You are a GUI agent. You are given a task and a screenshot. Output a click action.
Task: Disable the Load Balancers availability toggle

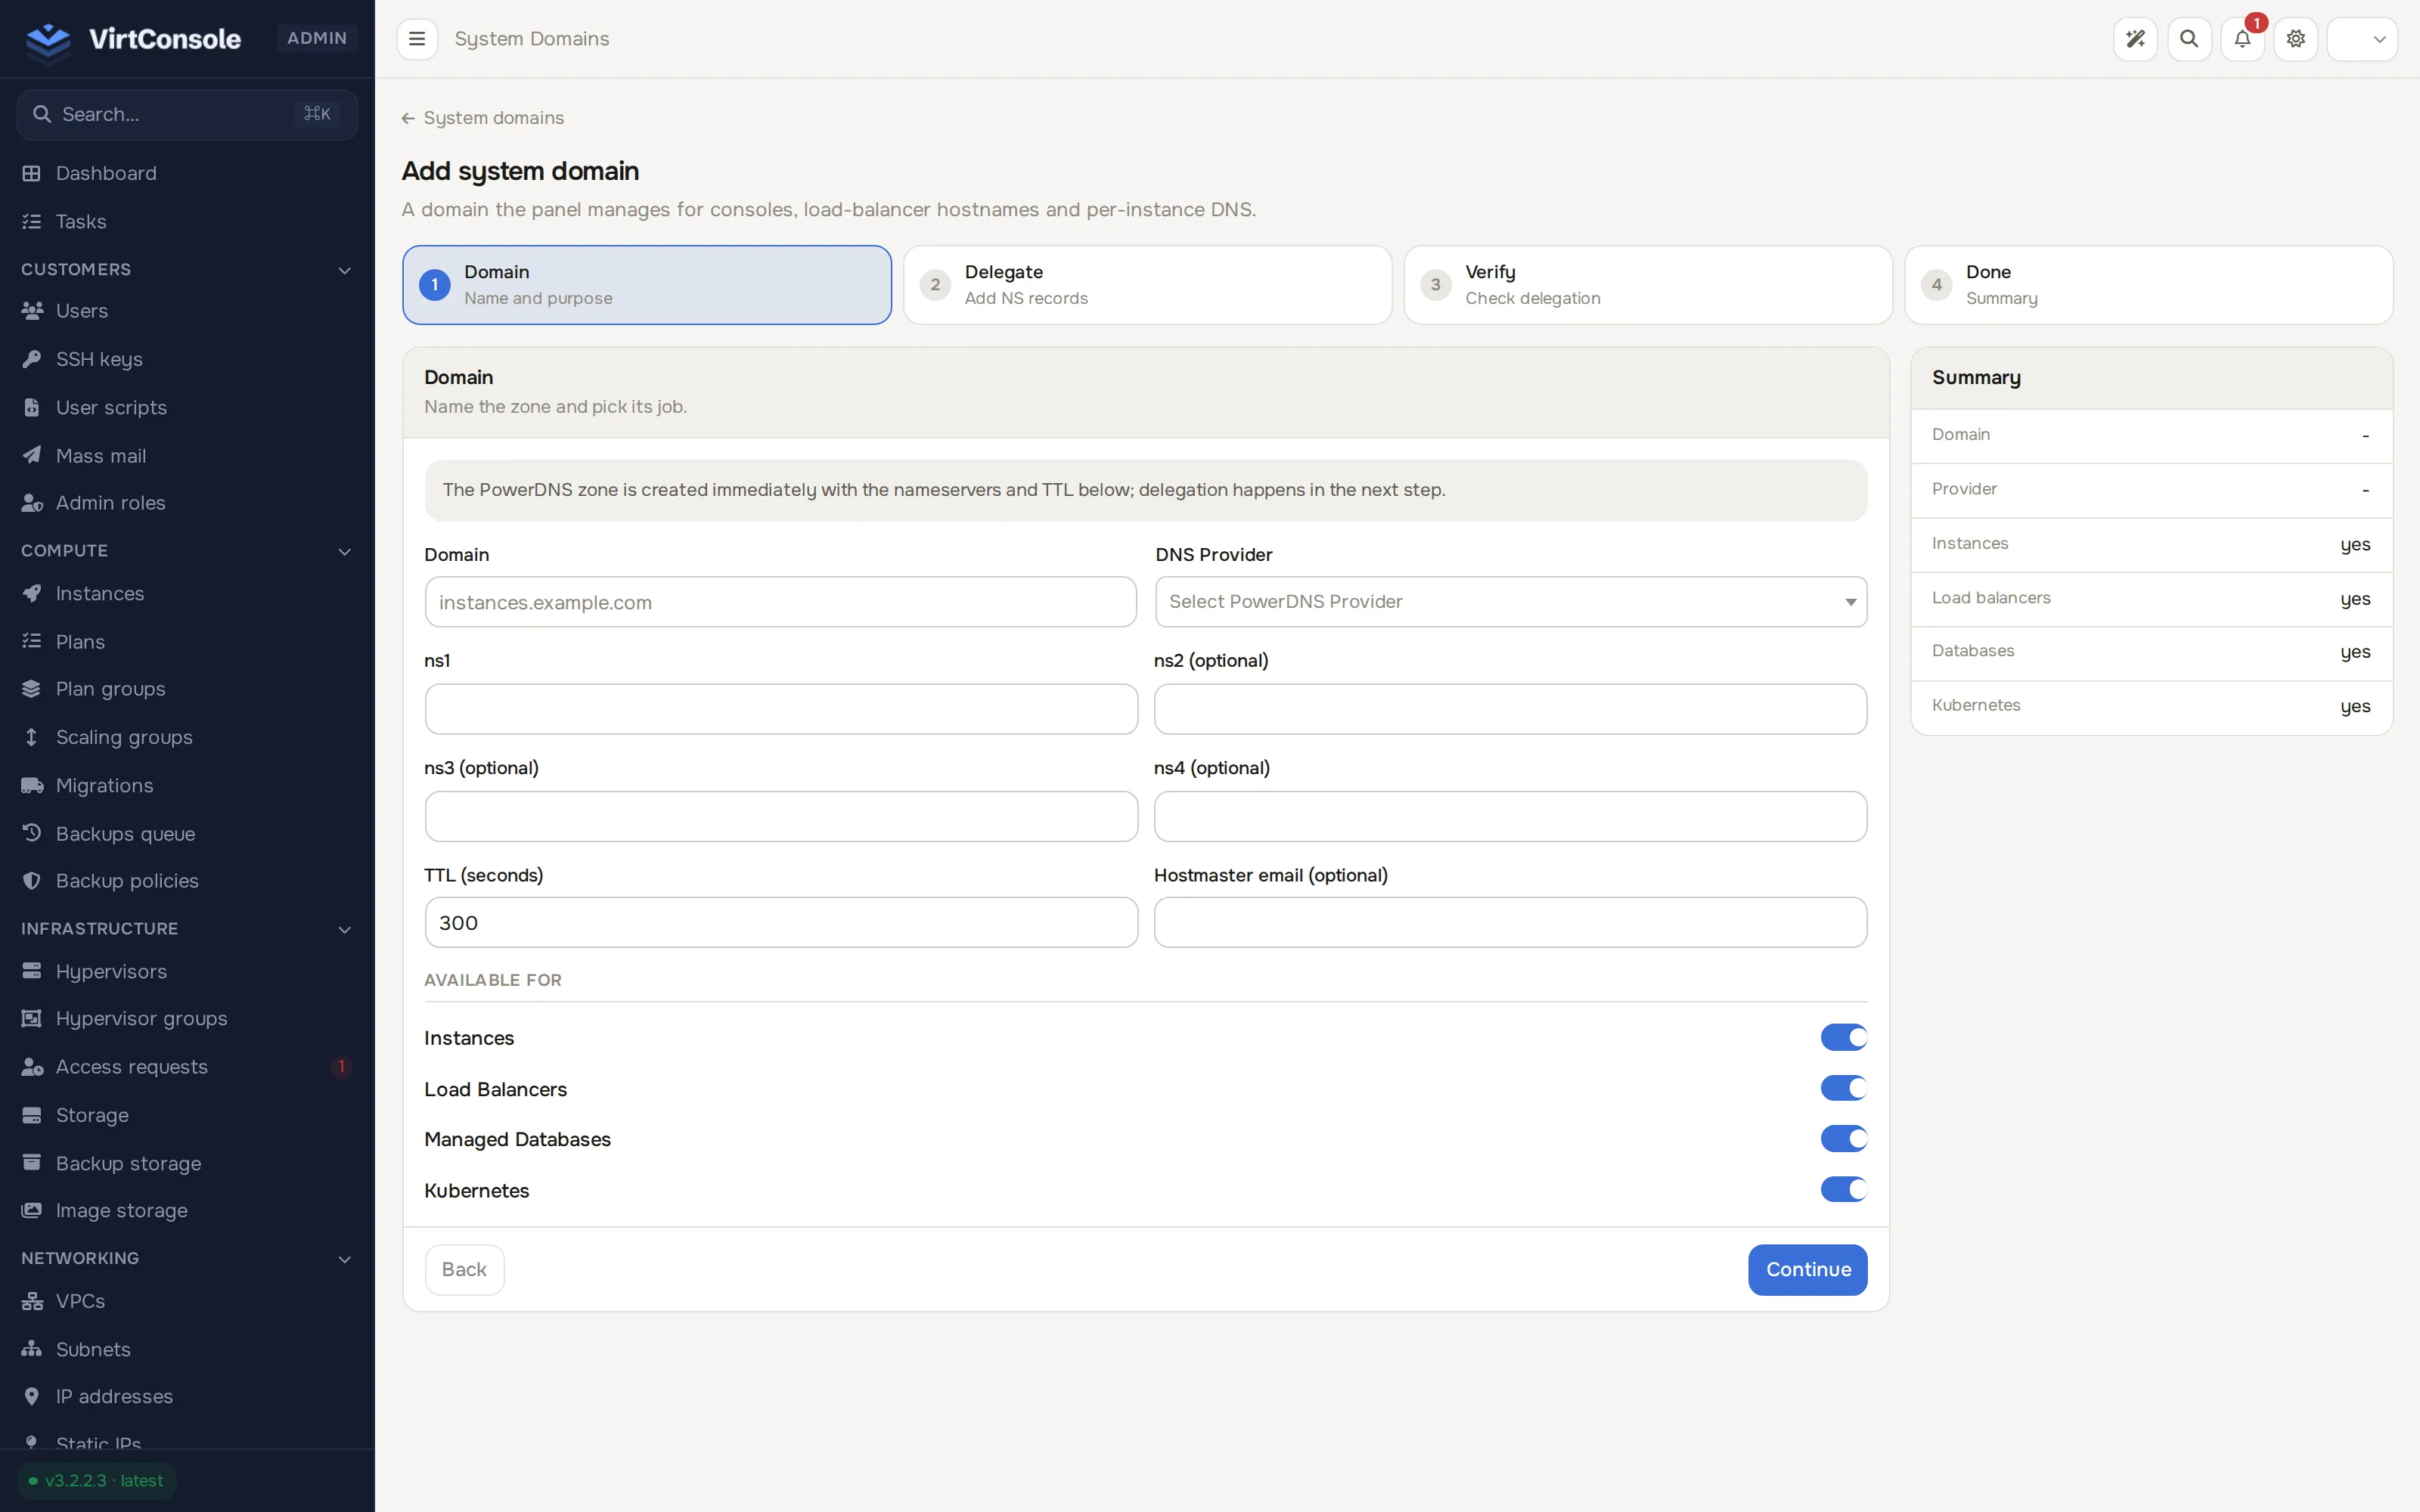1843,1088
